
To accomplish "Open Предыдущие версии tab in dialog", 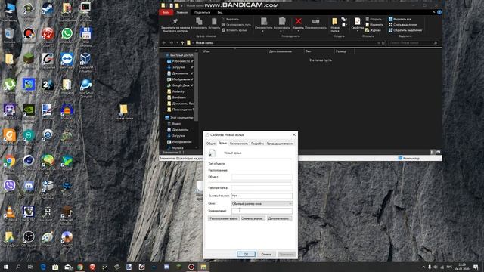I will pos(280,144).
